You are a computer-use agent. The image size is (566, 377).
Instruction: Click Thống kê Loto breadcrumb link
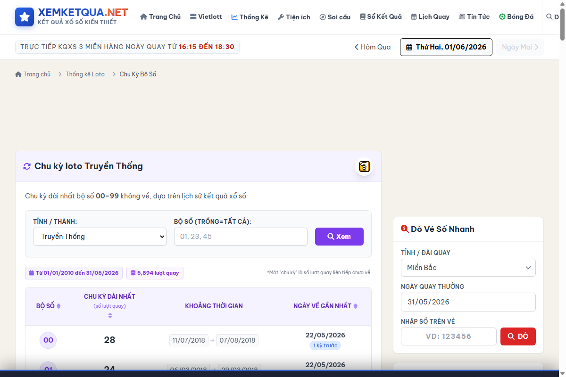(85, 74)
